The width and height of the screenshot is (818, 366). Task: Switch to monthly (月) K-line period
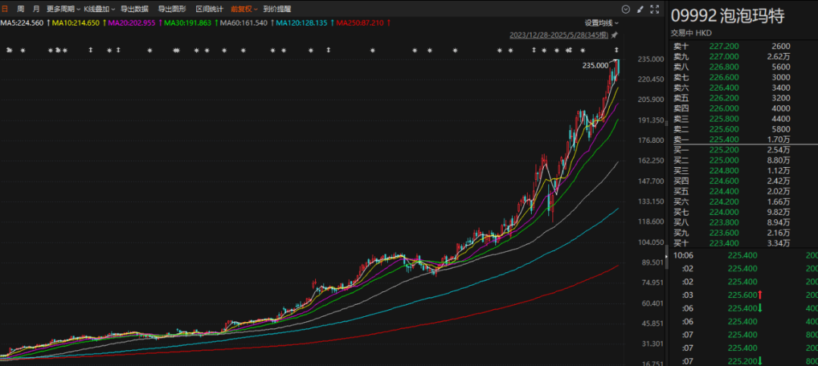tap(36, 9)
